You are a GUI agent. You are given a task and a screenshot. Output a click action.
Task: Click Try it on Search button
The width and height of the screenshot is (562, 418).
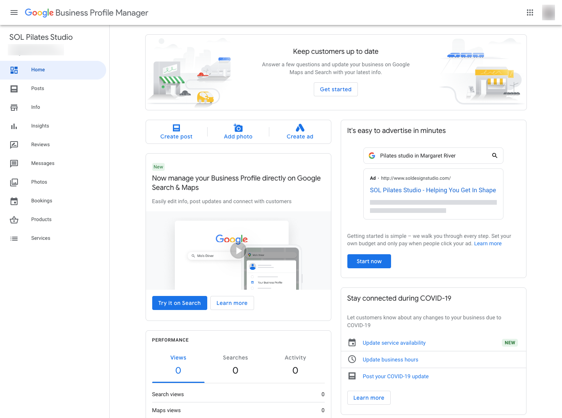(180, 303)
